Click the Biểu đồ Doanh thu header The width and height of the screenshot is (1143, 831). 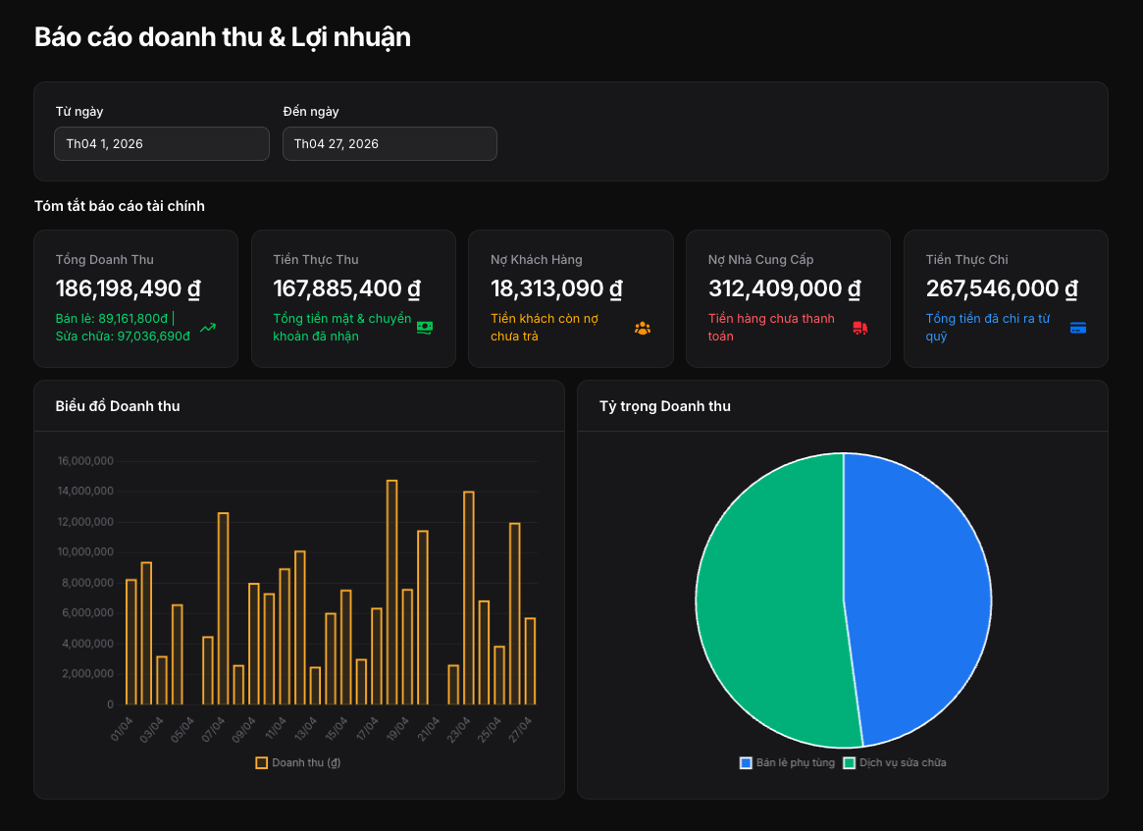pos(118,406)
